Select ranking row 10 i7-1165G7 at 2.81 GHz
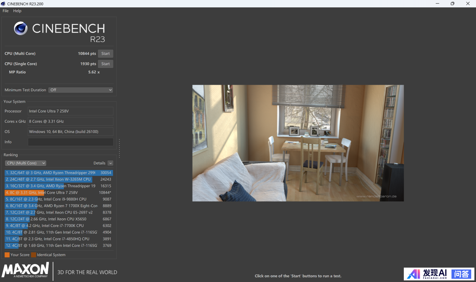This screenshot has width=476, height=282. [x=59, y=232]
